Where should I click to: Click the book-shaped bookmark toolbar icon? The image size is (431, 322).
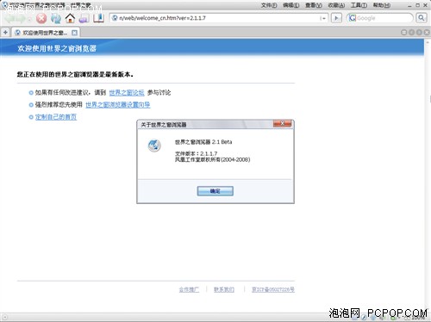tap(98, 18)
